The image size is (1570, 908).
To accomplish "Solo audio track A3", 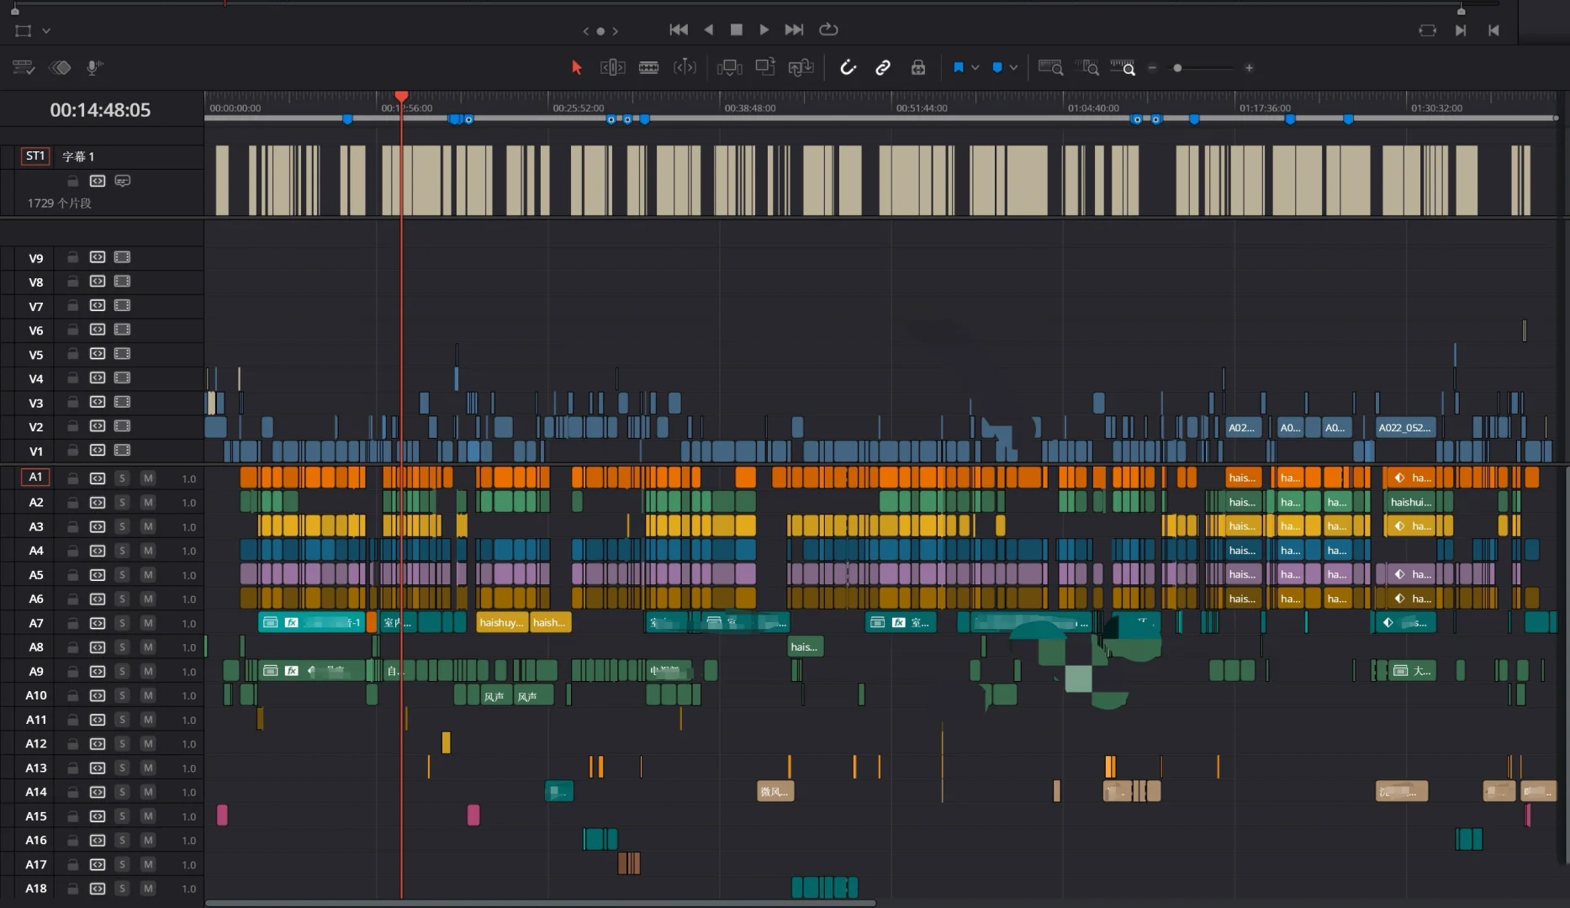I will [122, 526].
